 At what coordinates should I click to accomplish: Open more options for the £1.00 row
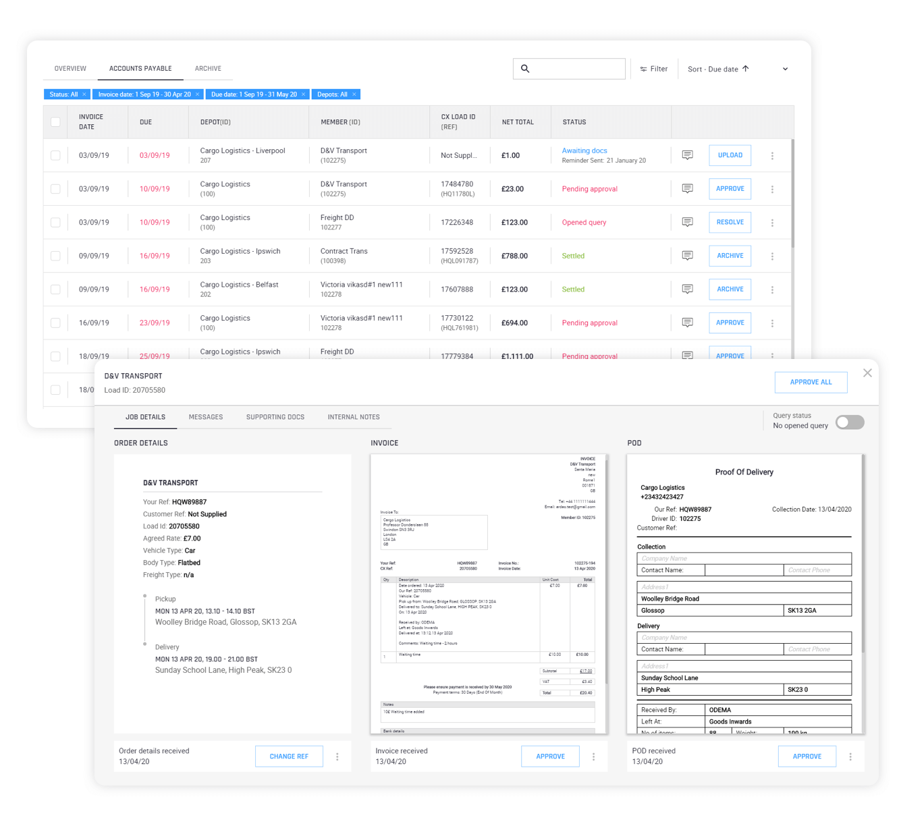tap(772, 156)
